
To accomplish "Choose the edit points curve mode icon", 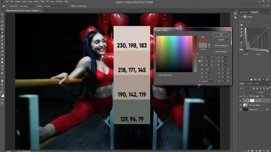I will click(241, 39).
